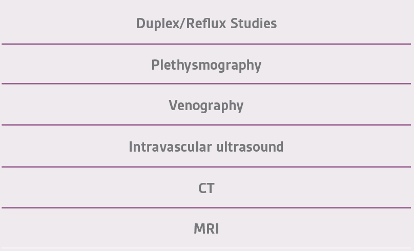Screen dimensions: 414x251
Task: Go to the Plethysmography section
Action: (x=206, y=64)
